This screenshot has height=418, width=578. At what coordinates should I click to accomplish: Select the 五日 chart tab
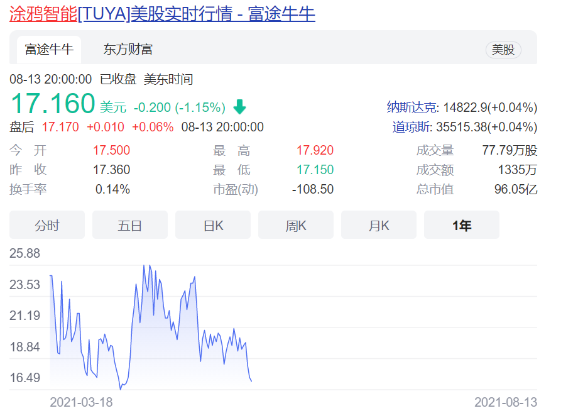click(x=130, y=225)
